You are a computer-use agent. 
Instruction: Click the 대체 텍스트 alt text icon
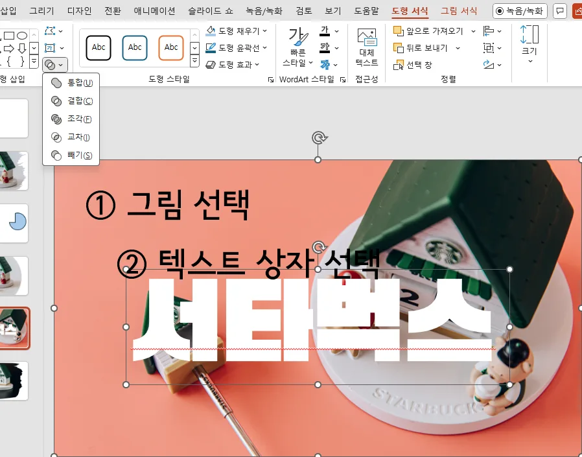pos(366,36)
